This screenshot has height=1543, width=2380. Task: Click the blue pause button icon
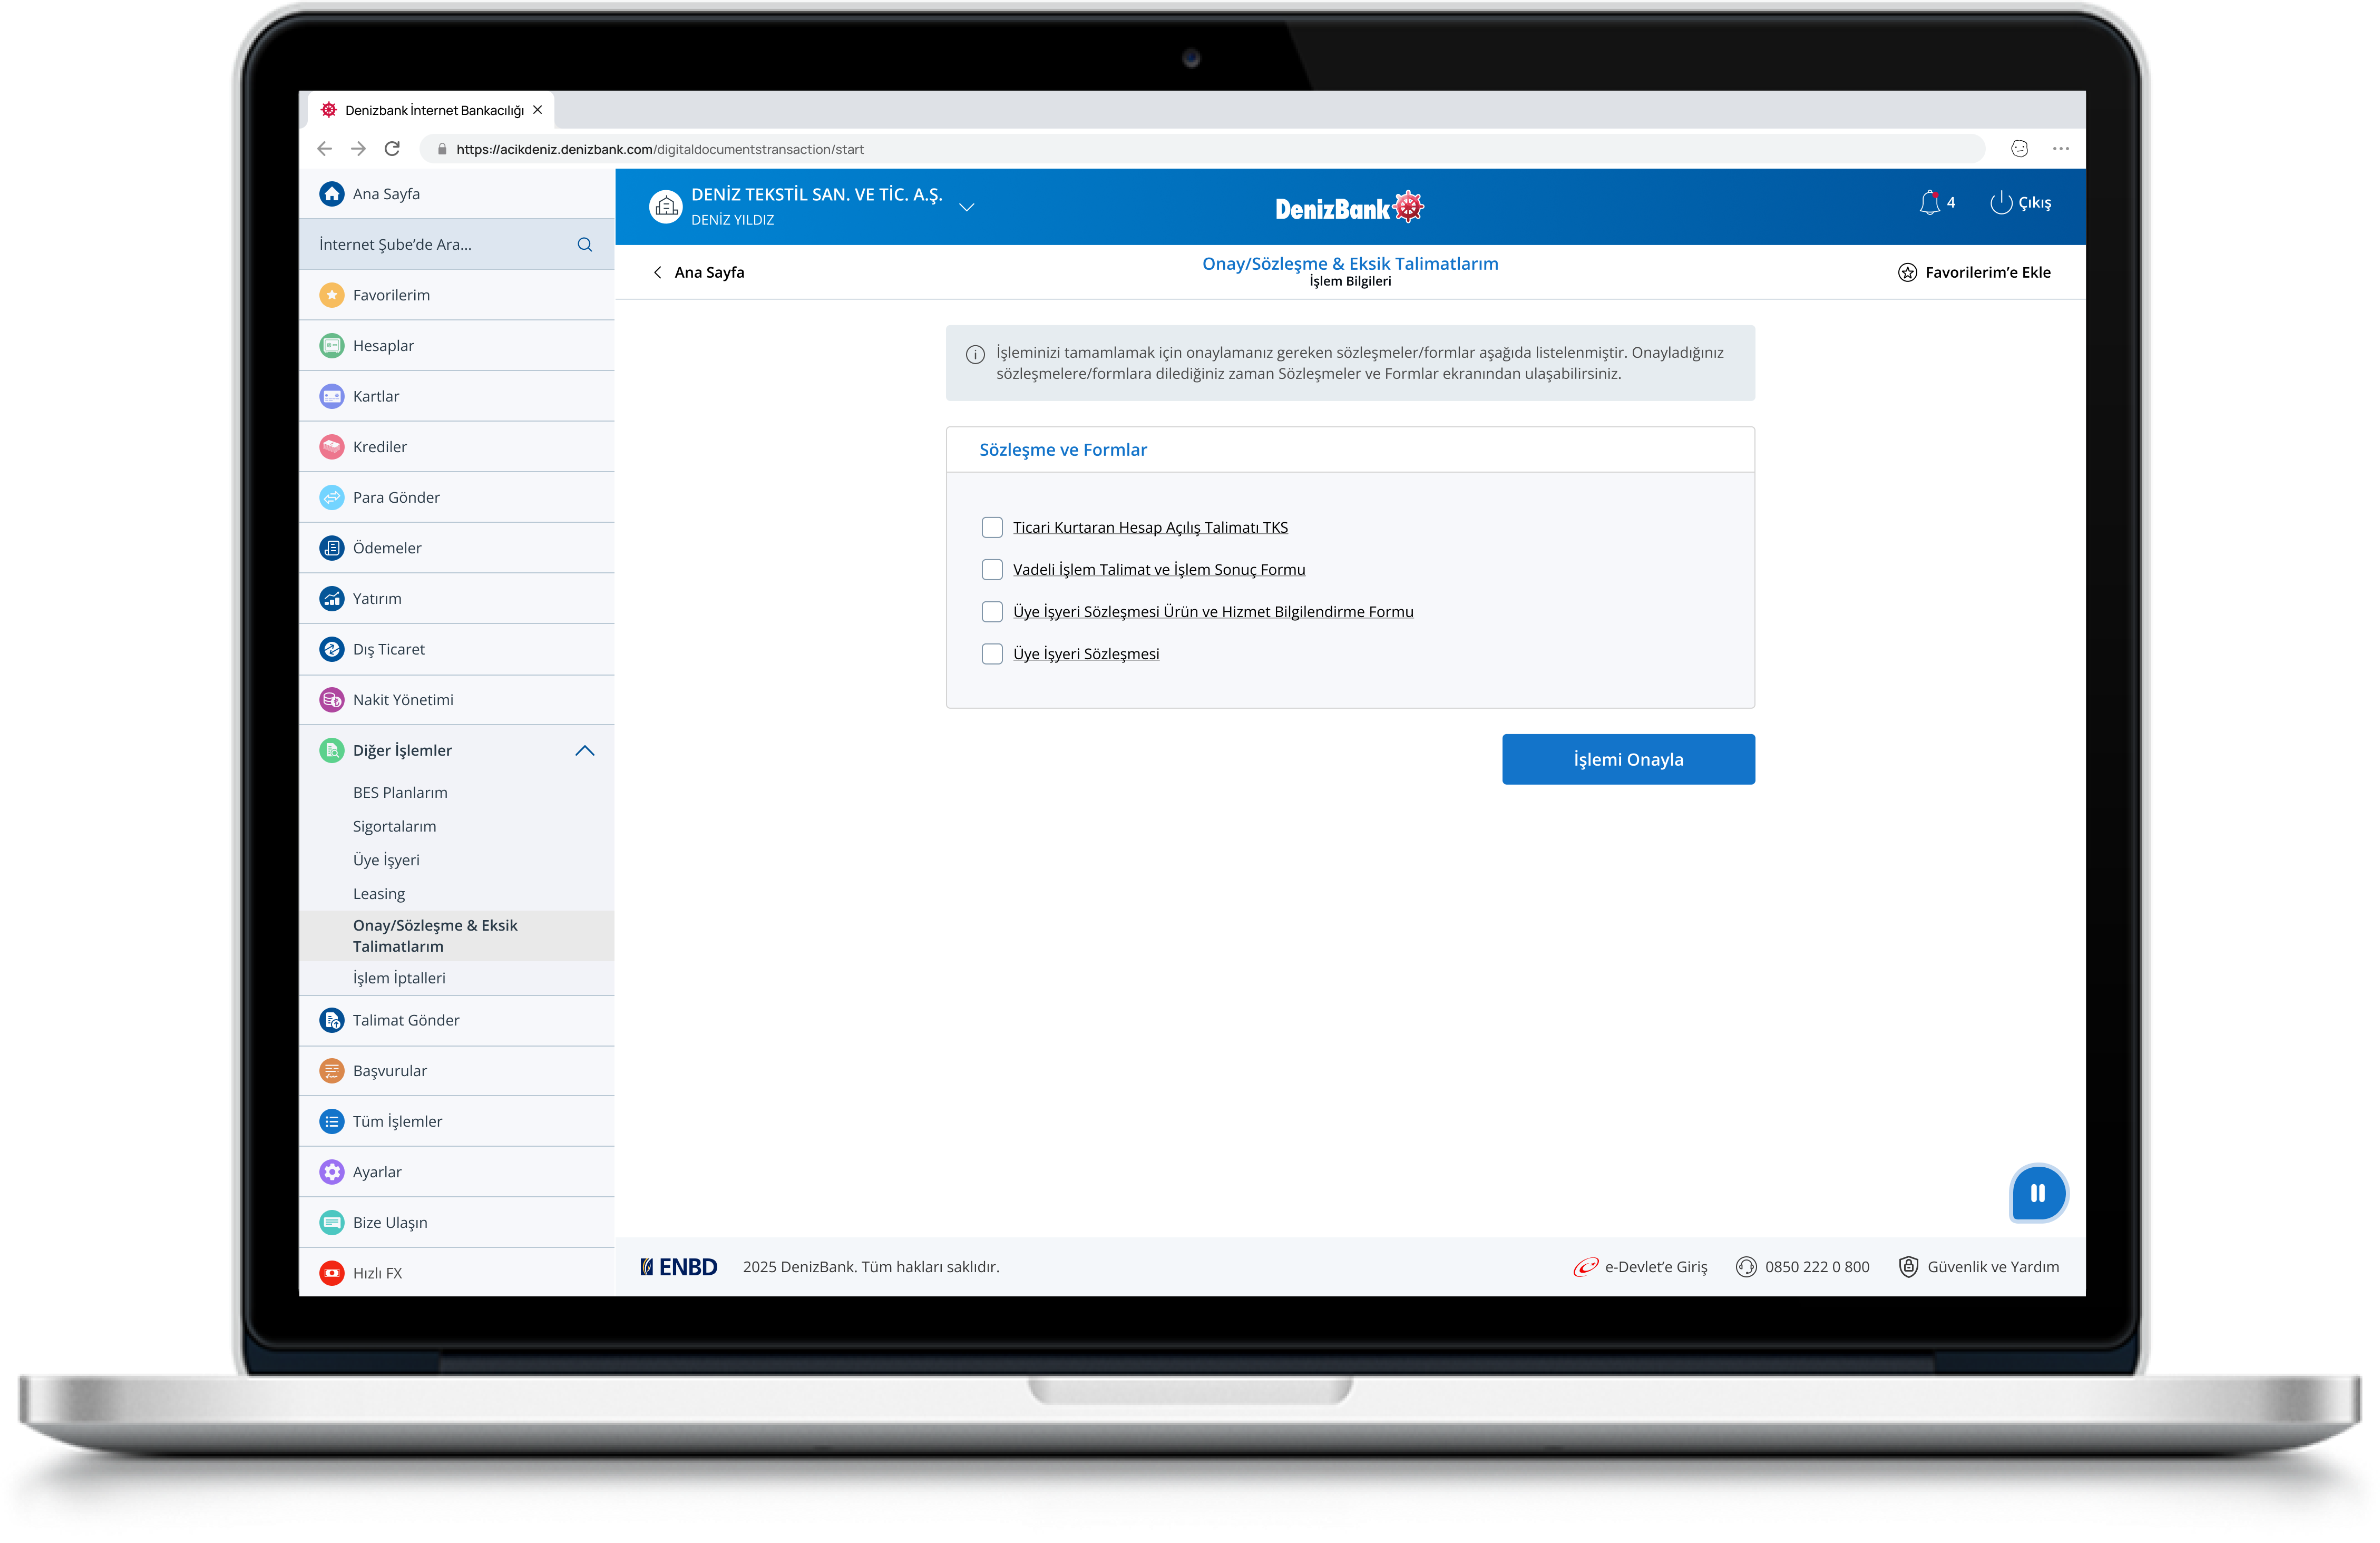coord(2037,1193)
